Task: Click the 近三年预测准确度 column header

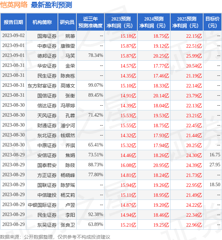Action: click(90, 22)
